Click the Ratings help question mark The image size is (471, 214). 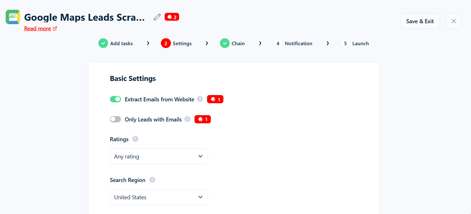[x=135, y=139]
